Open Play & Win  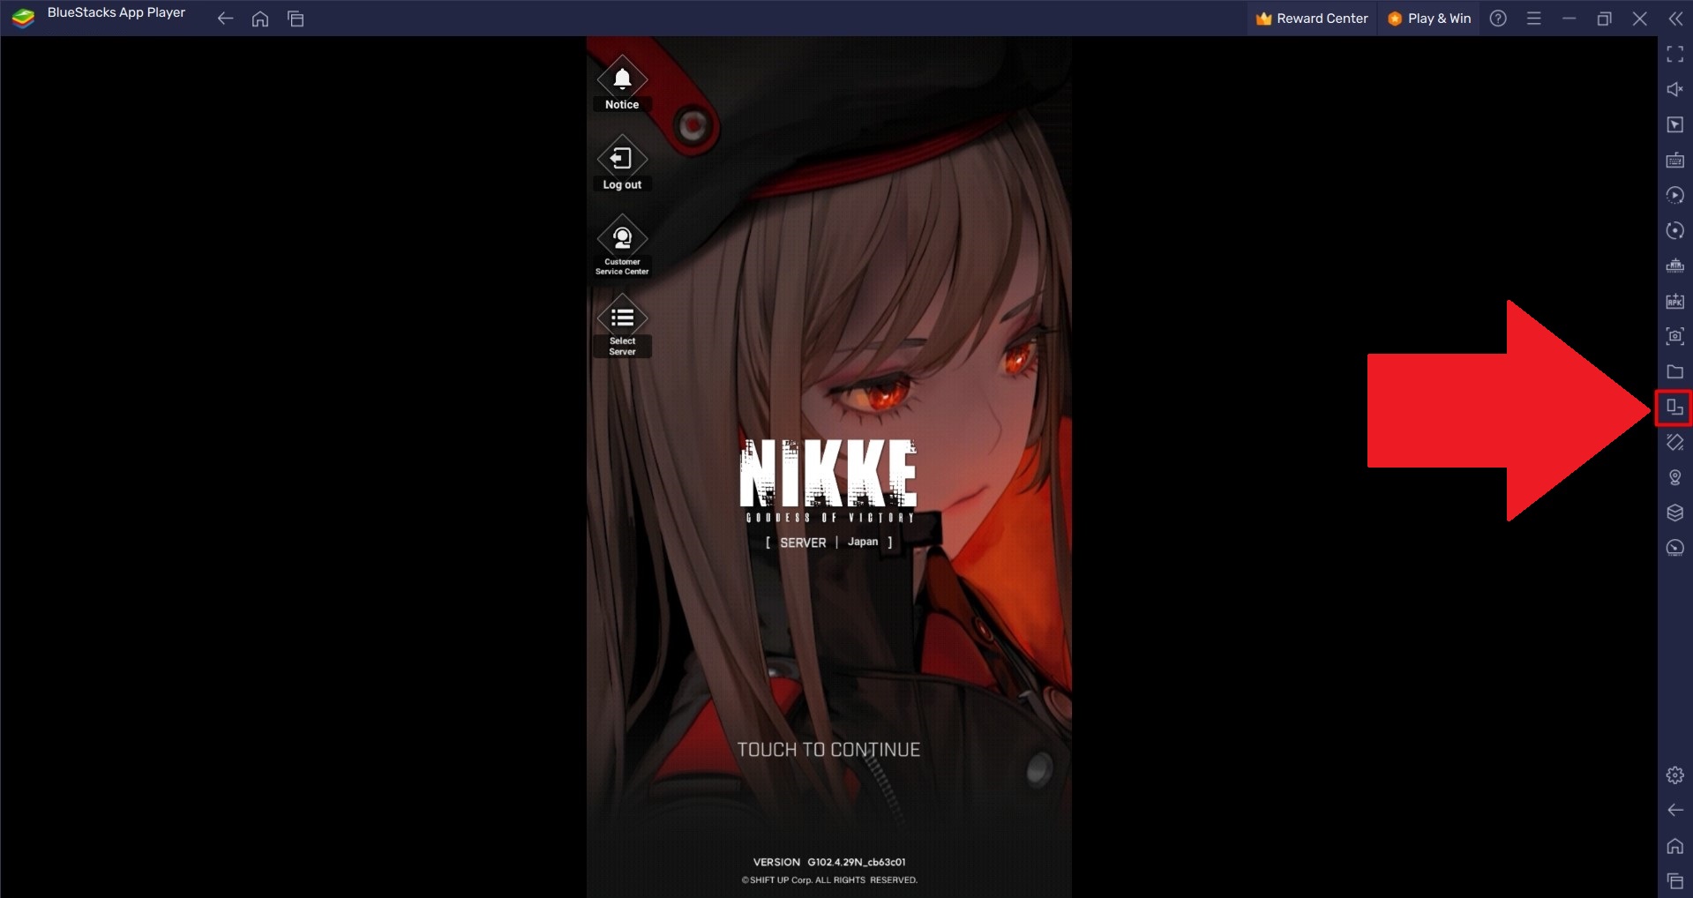point(1429,19)
